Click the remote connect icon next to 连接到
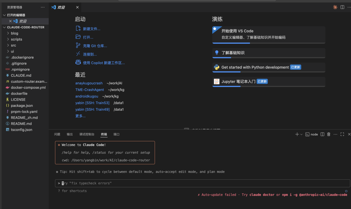The width and height of the screenshot is (351, 209). click(x=78, y=54)
